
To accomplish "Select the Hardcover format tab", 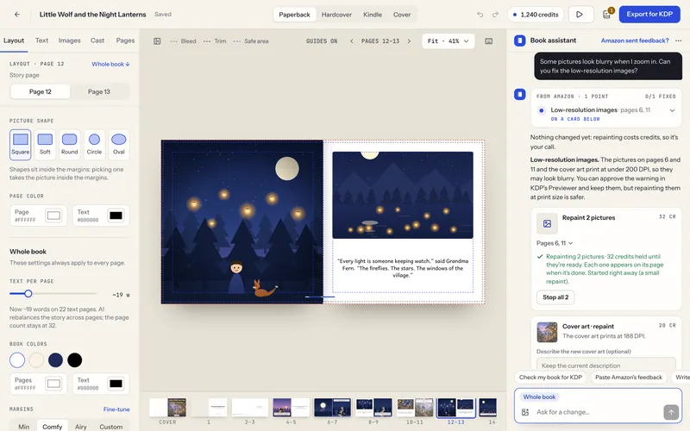I will pyautogui.click(x=336, y=15).
